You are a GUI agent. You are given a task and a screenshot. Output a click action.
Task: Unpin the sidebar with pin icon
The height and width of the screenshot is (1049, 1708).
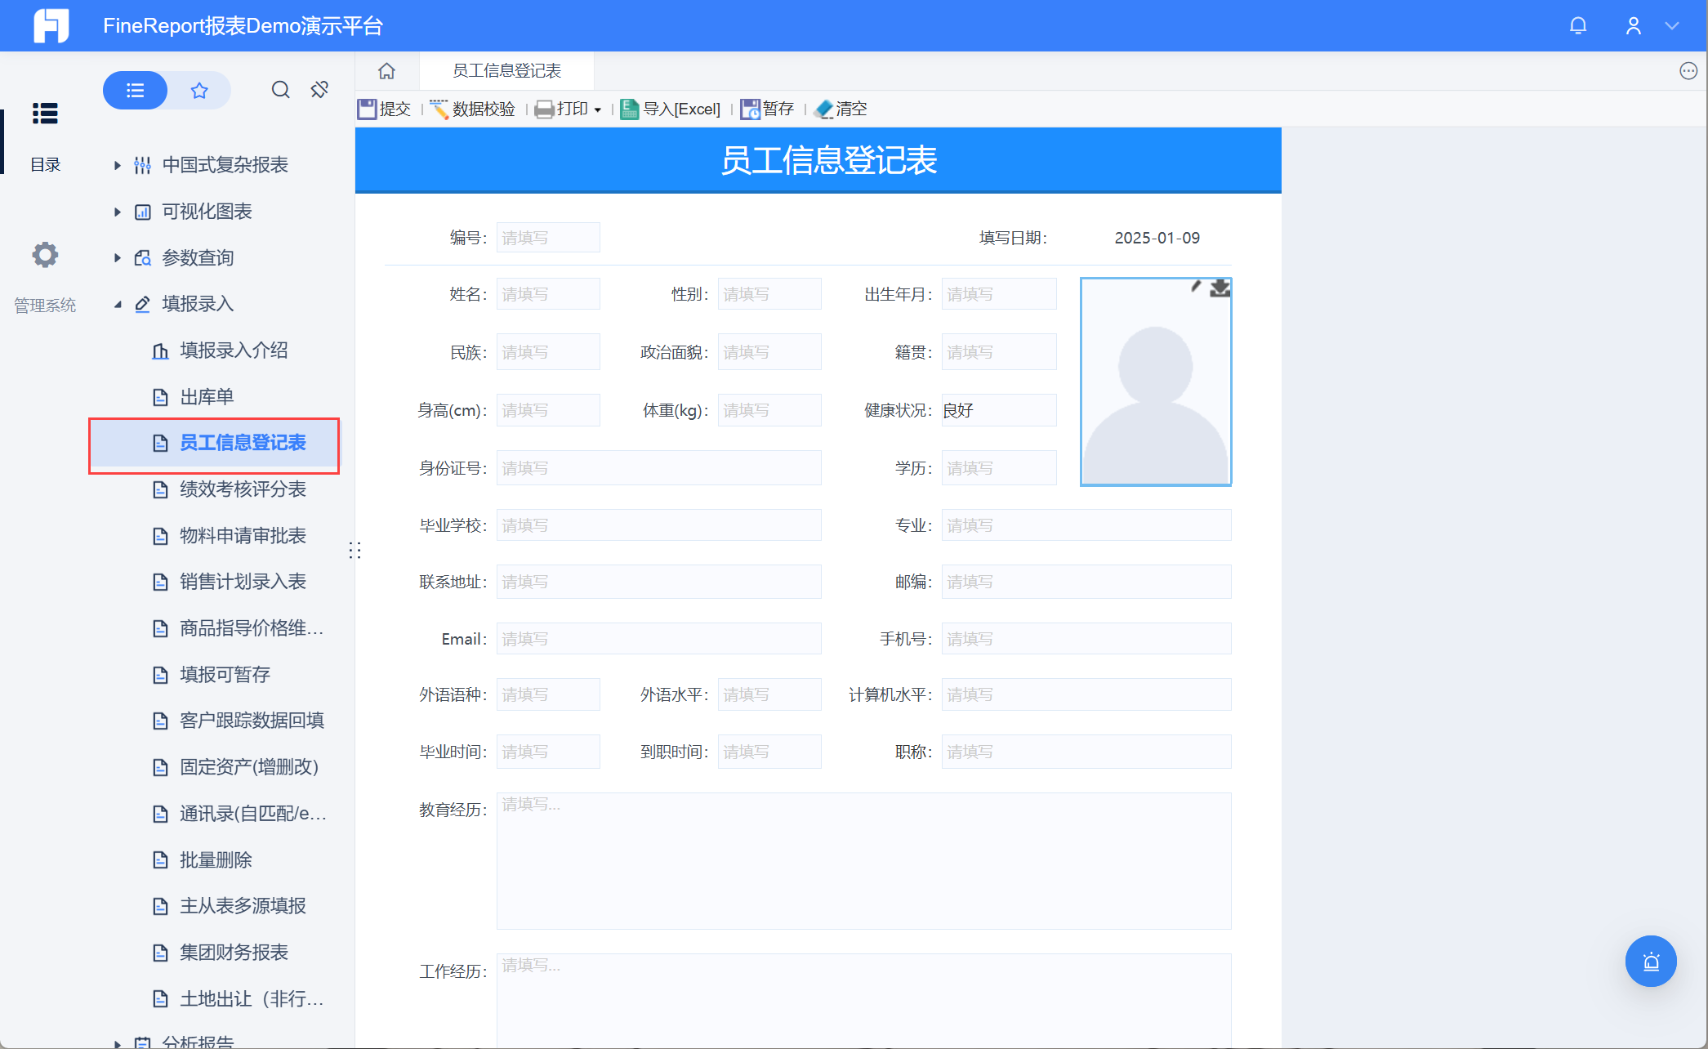[x=319, y=90]
